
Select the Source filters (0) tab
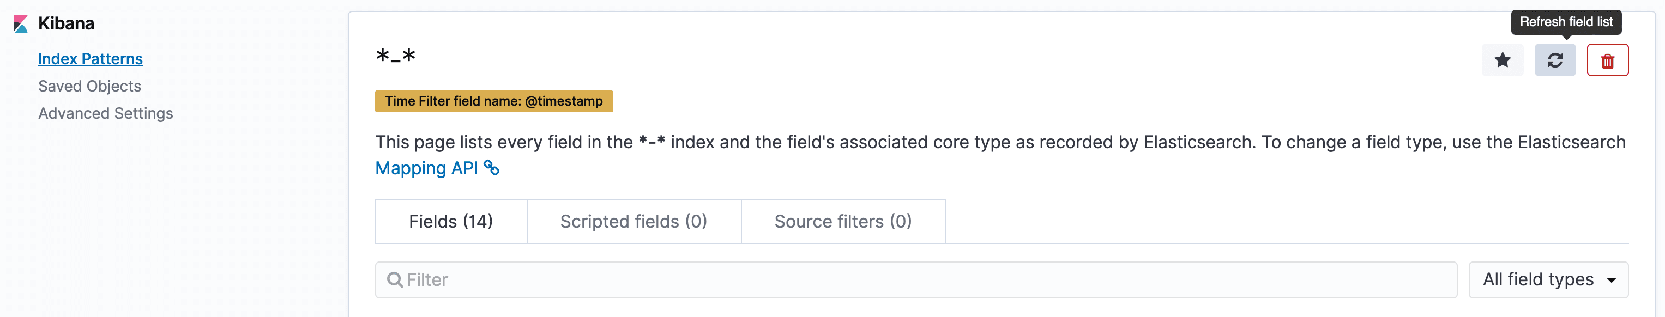[x=842, y=222]
